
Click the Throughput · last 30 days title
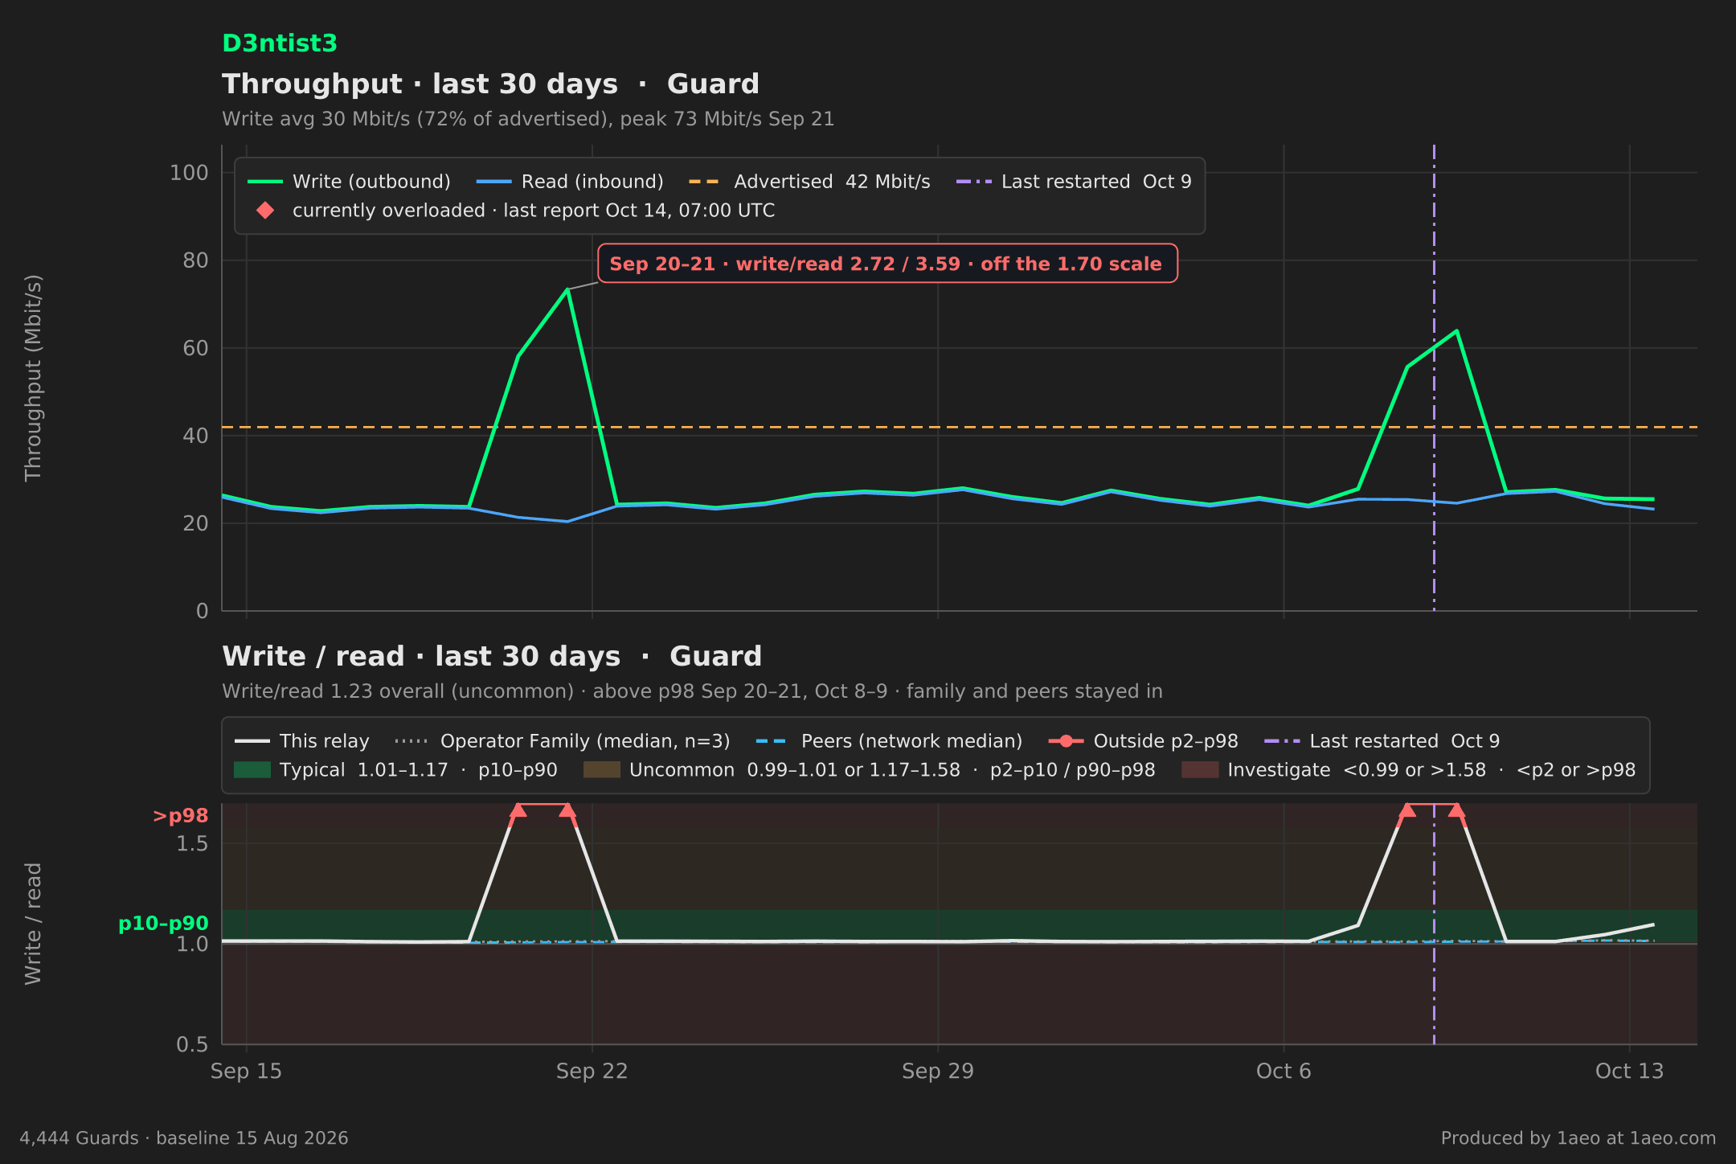point(490,84)
